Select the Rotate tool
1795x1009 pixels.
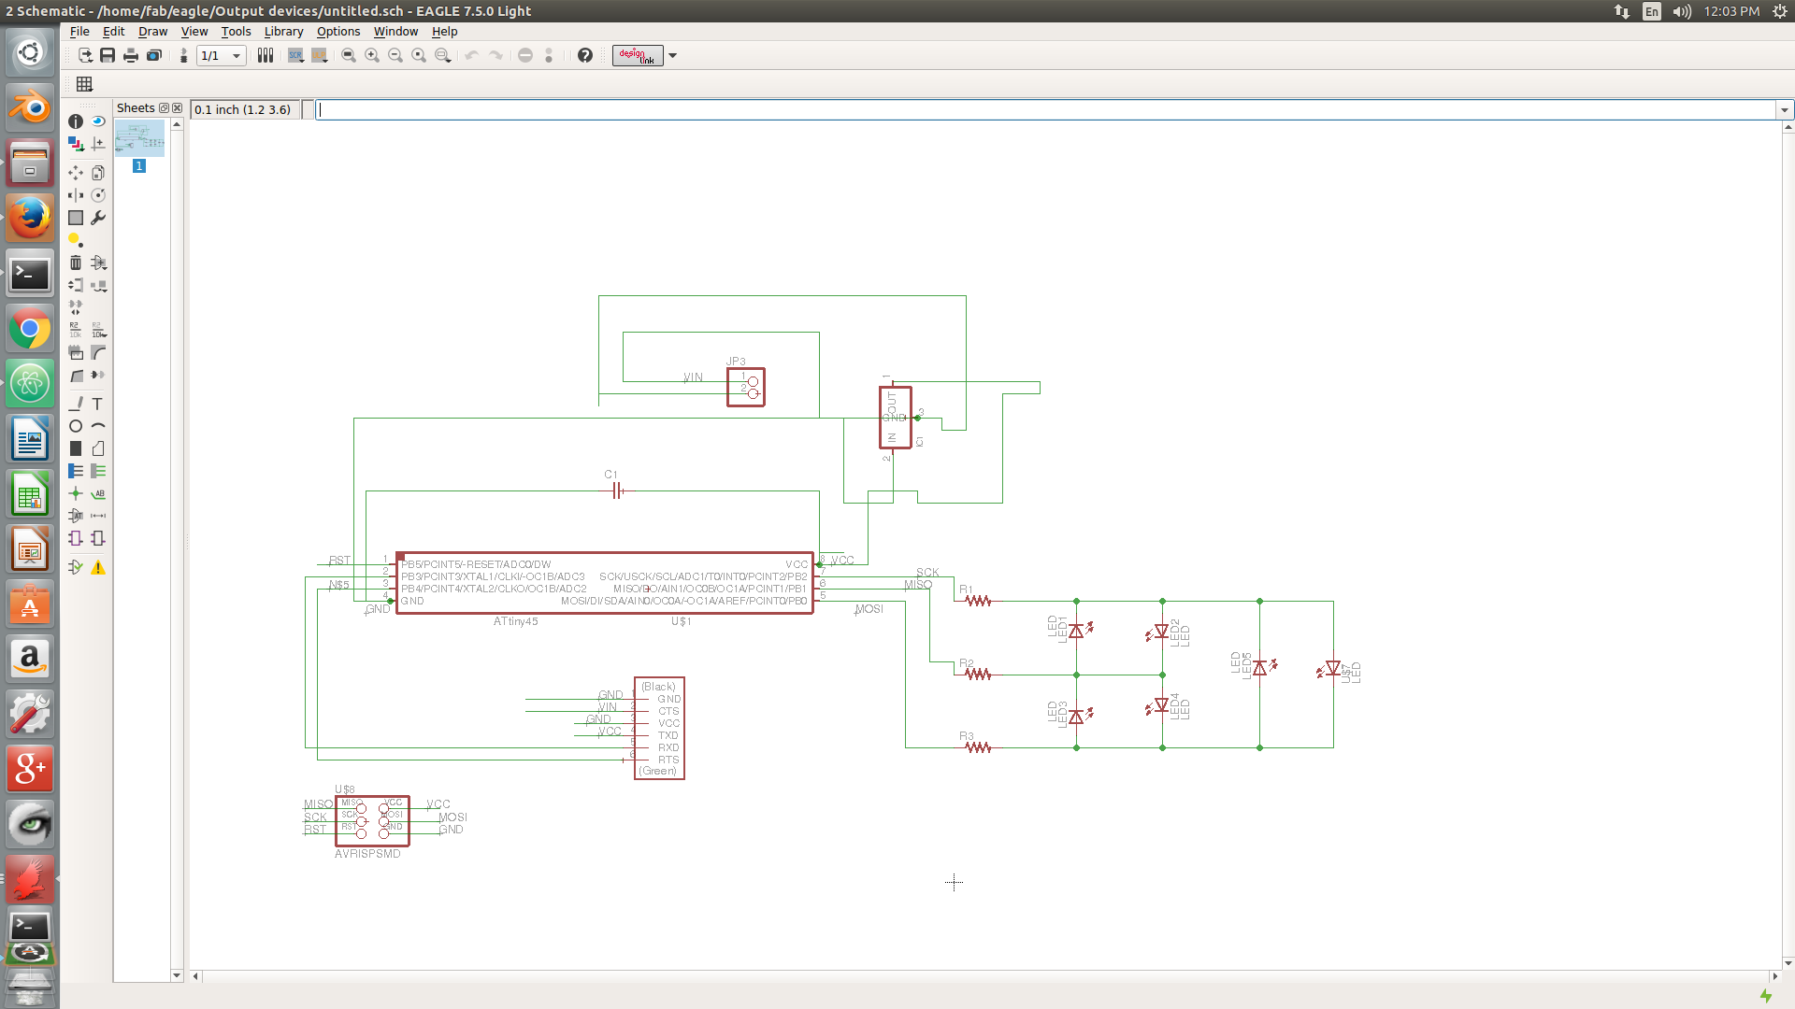coord(98,195)
